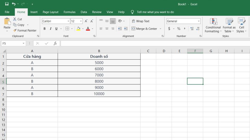Apply Accounting dollar format icon
The width and height of the screenshot is (250, 140).
point(169,29)
